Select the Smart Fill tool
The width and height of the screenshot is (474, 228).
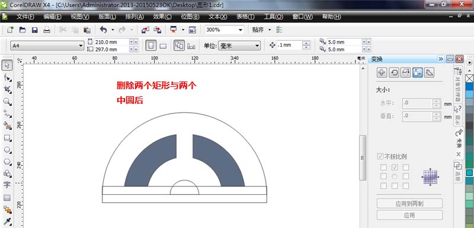[8, 125]
